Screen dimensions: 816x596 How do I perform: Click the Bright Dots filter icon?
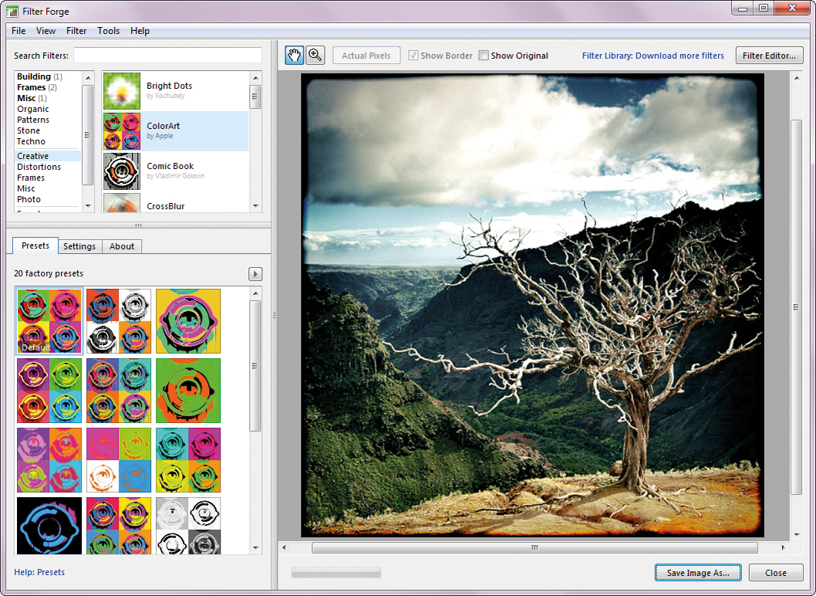click(122, 91)
